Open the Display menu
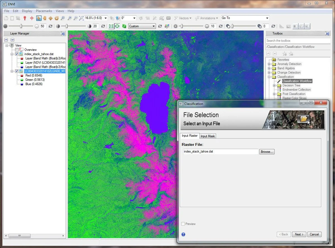Image resolution: width=335 pixels, height=248 pixels. [x=27, y=11]
